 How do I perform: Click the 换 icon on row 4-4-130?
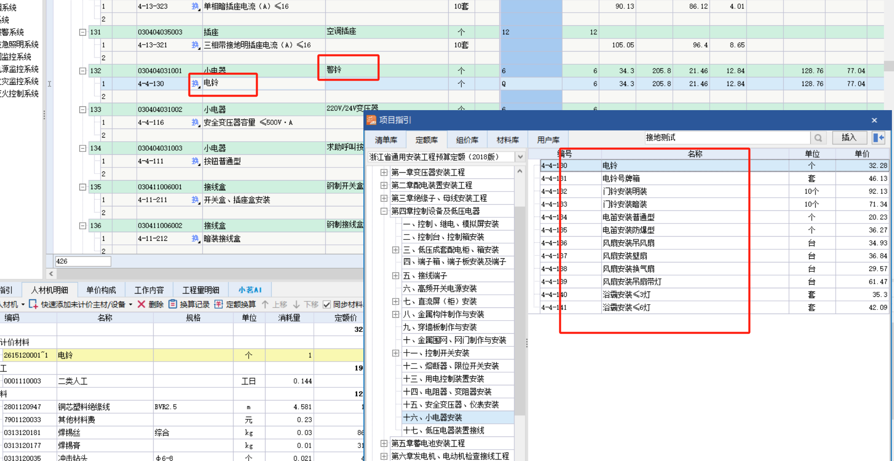pos(195,84)
